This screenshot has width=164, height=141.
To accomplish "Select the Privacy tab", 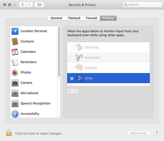I will click(x=108, y=18).
